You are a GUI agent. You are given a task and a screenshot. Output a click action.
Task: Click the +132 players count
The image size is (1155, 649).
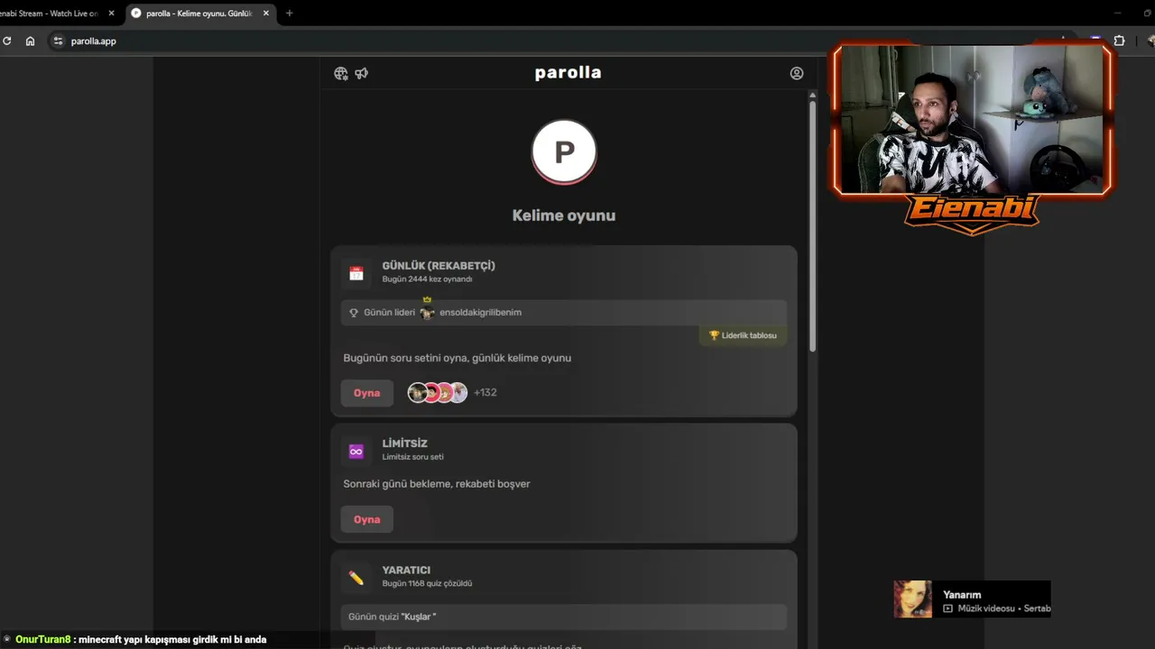coord(485,392)
